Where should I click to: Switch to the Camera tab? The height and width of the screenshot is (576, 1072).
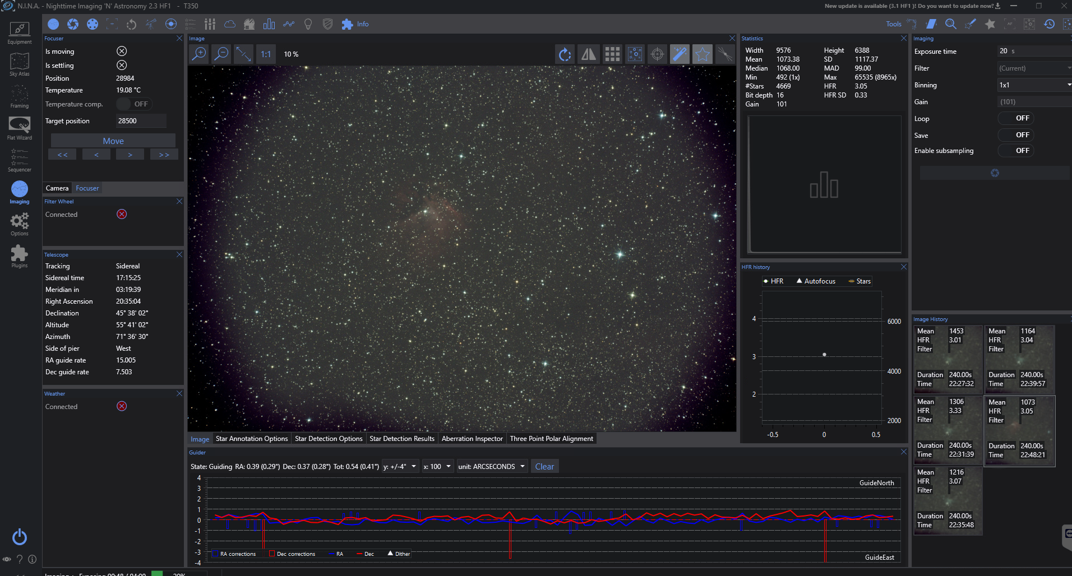coord(57,188)
